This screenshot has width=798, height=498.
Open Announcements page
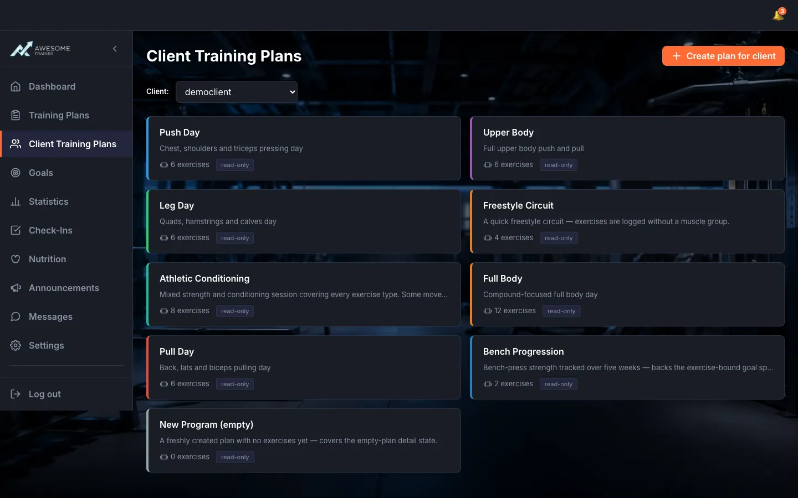click(66, 288)
